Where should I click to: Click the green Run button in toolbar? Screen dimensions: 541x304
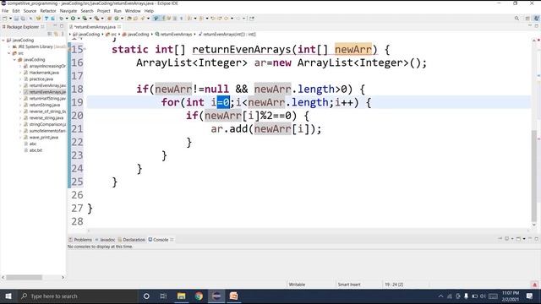pyautogui.click(x=73, y=19)
